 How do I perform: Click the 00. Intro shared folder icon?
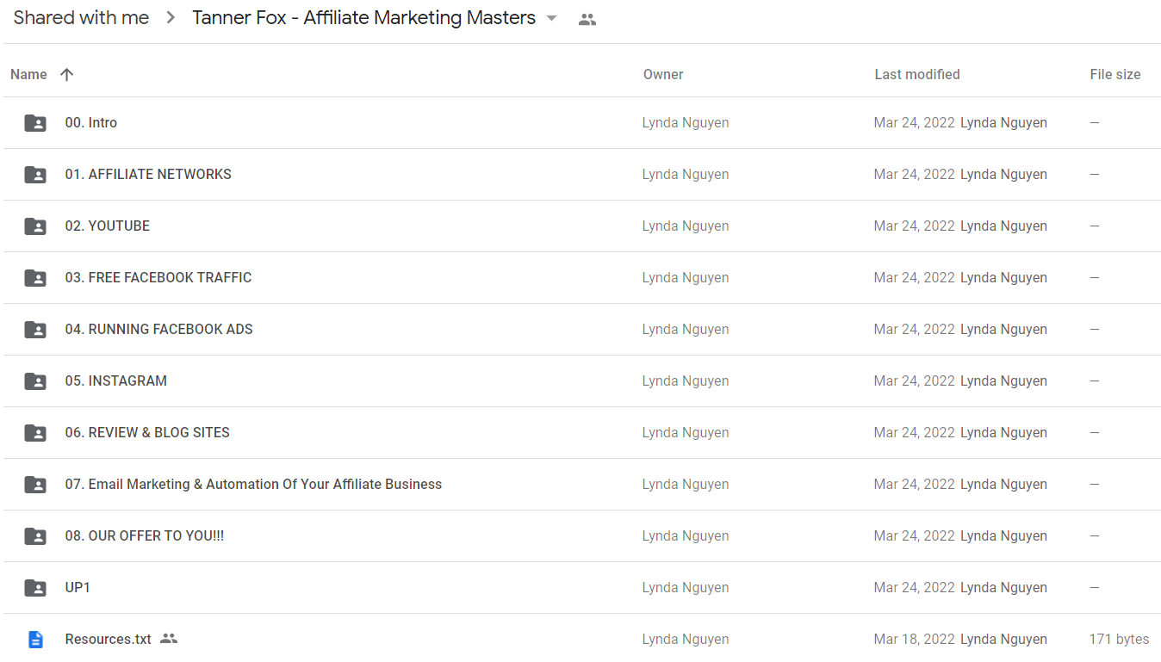click(35, 123)
